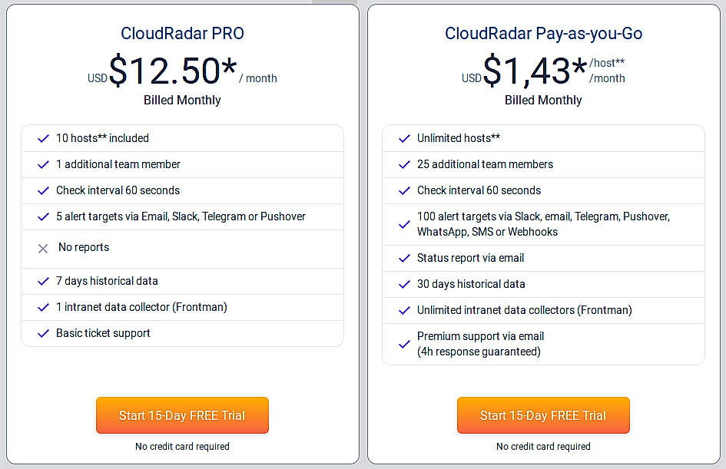
Task: Click the checkmark beside '10 hosts** included'
Action: coord(43,139)
